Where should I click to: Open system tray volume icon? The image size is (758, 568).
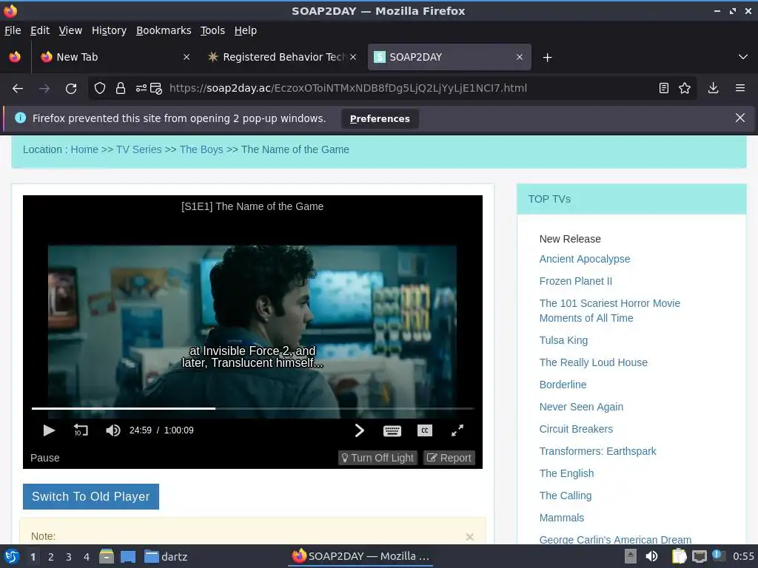pyautogui.click(x=651, y=556)
